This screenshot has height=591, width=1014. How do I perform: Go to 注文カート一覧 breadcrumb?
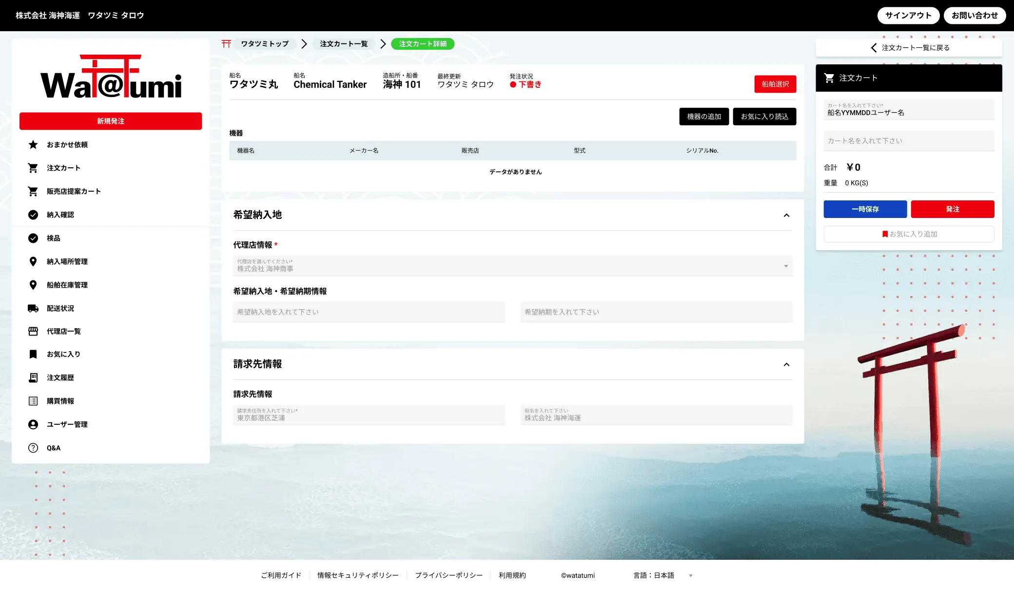344,44
